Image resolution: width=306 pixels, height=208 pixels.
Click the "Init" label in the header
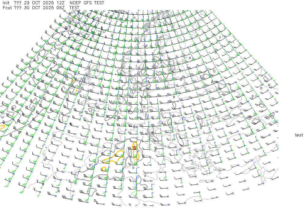click(6, 3)
